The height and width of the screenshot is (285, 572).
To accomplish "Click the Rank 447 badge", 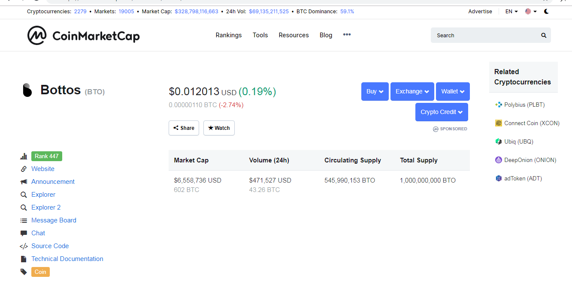I will click(47, 156).
